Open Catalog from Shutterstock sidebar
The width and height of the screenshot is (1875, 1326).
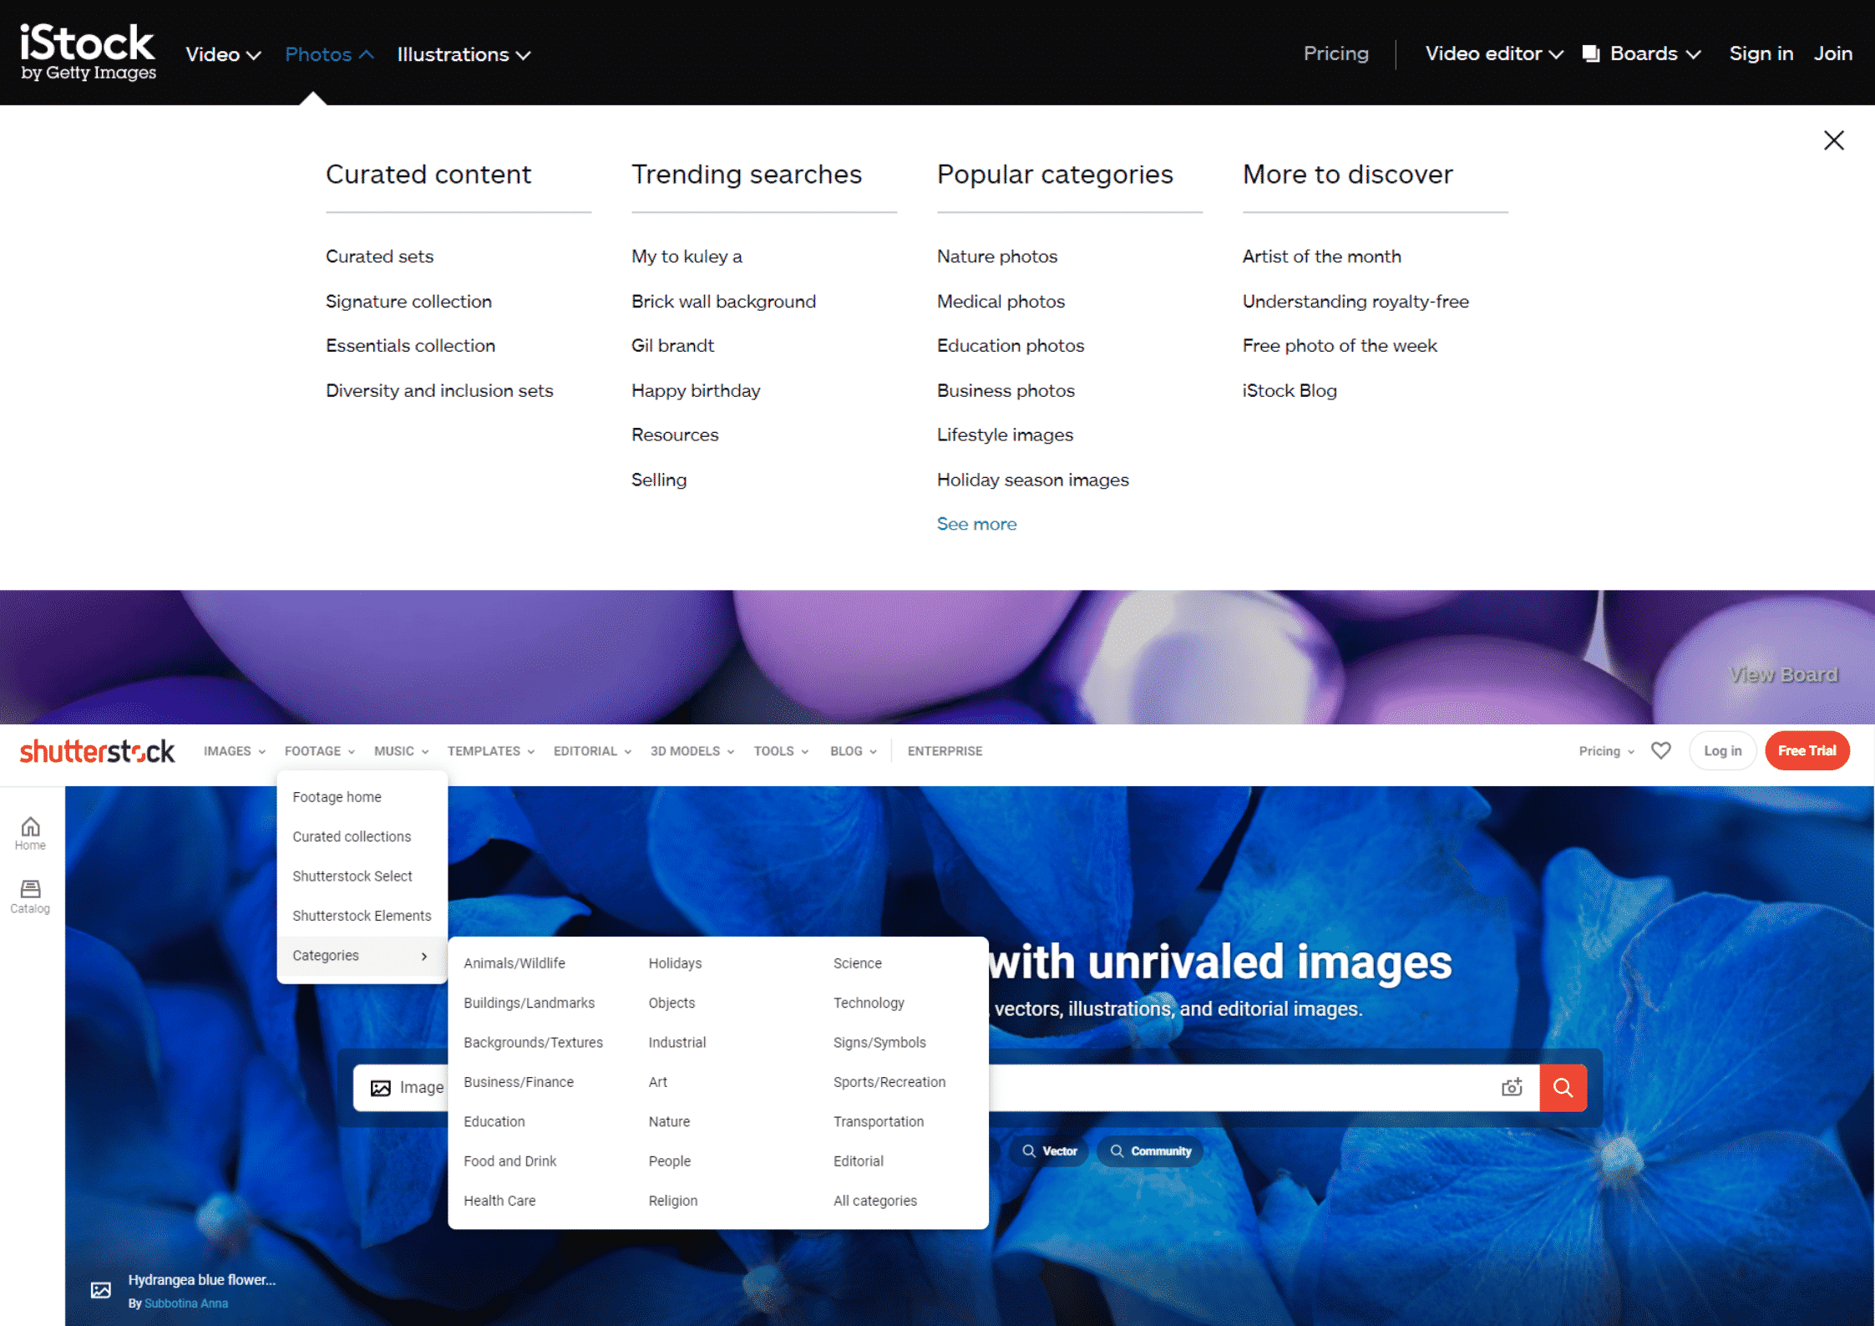[x=30, y=897]
